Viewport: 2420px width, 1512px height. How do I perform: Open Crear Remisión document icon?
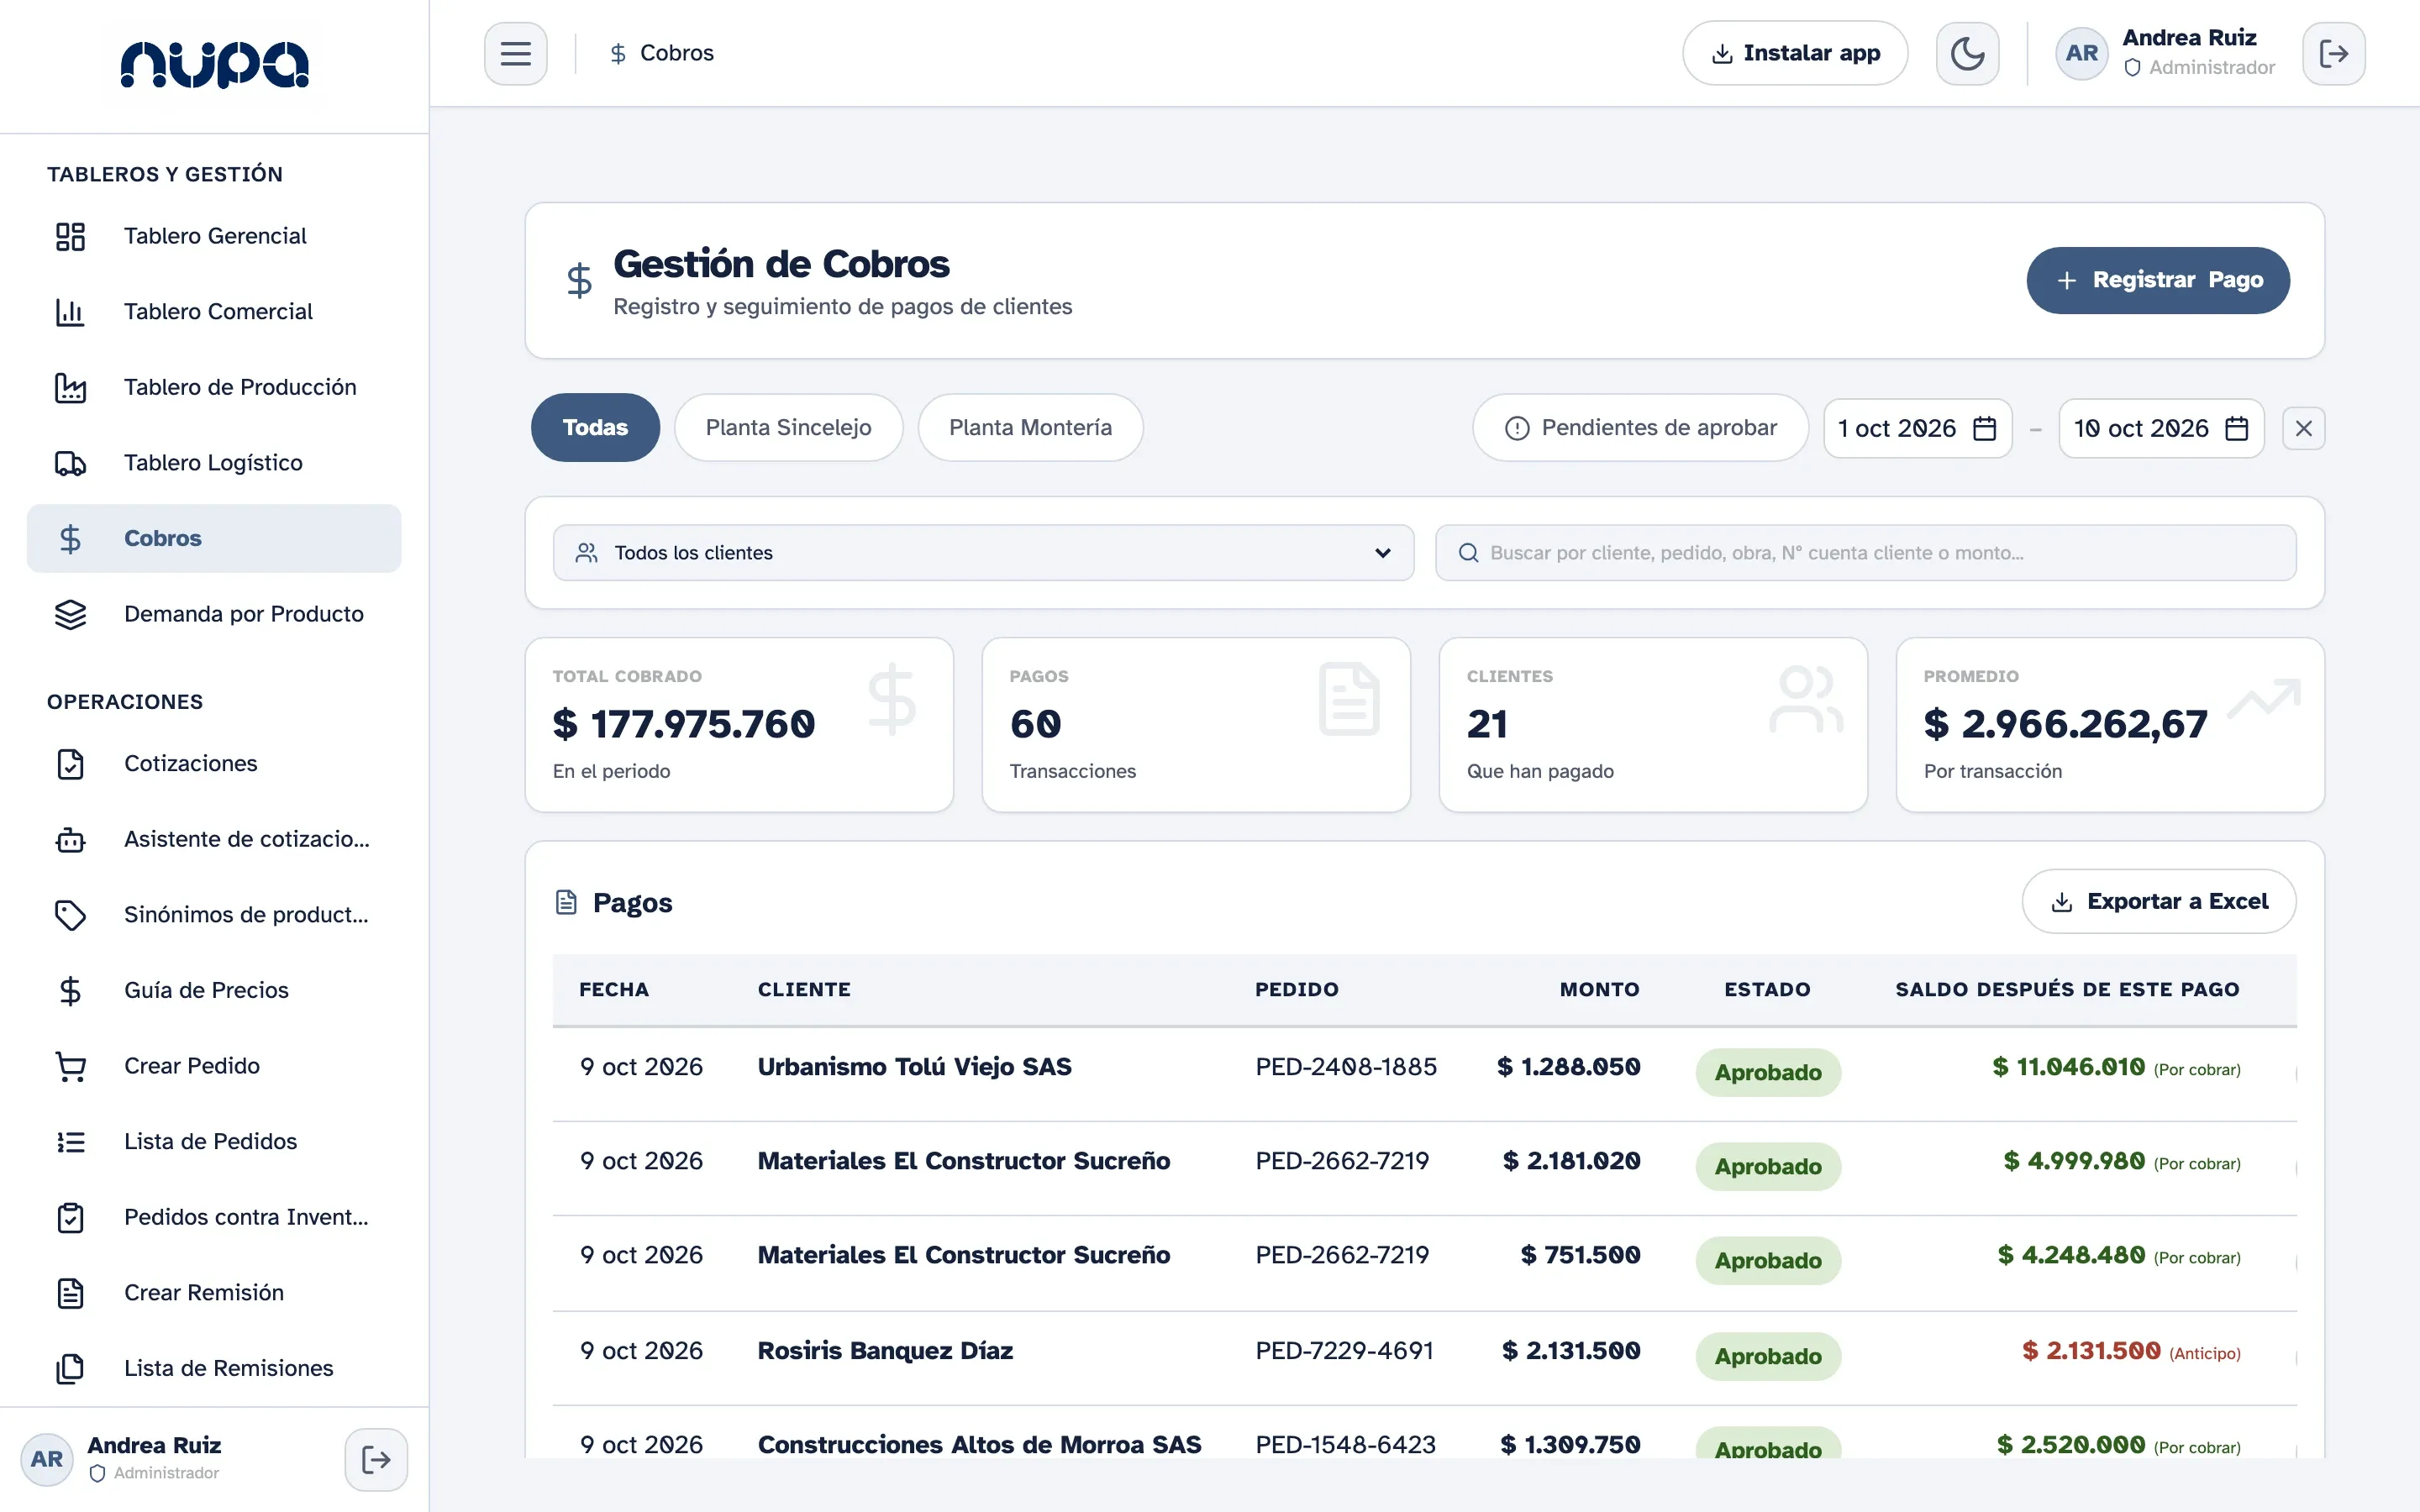point(70,1293)
